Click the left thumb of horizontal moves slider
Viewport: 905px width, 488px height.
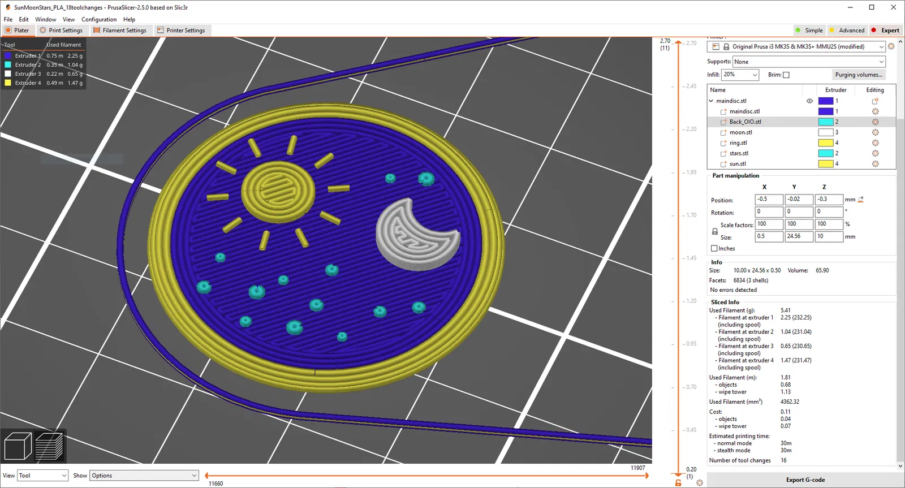206,476
